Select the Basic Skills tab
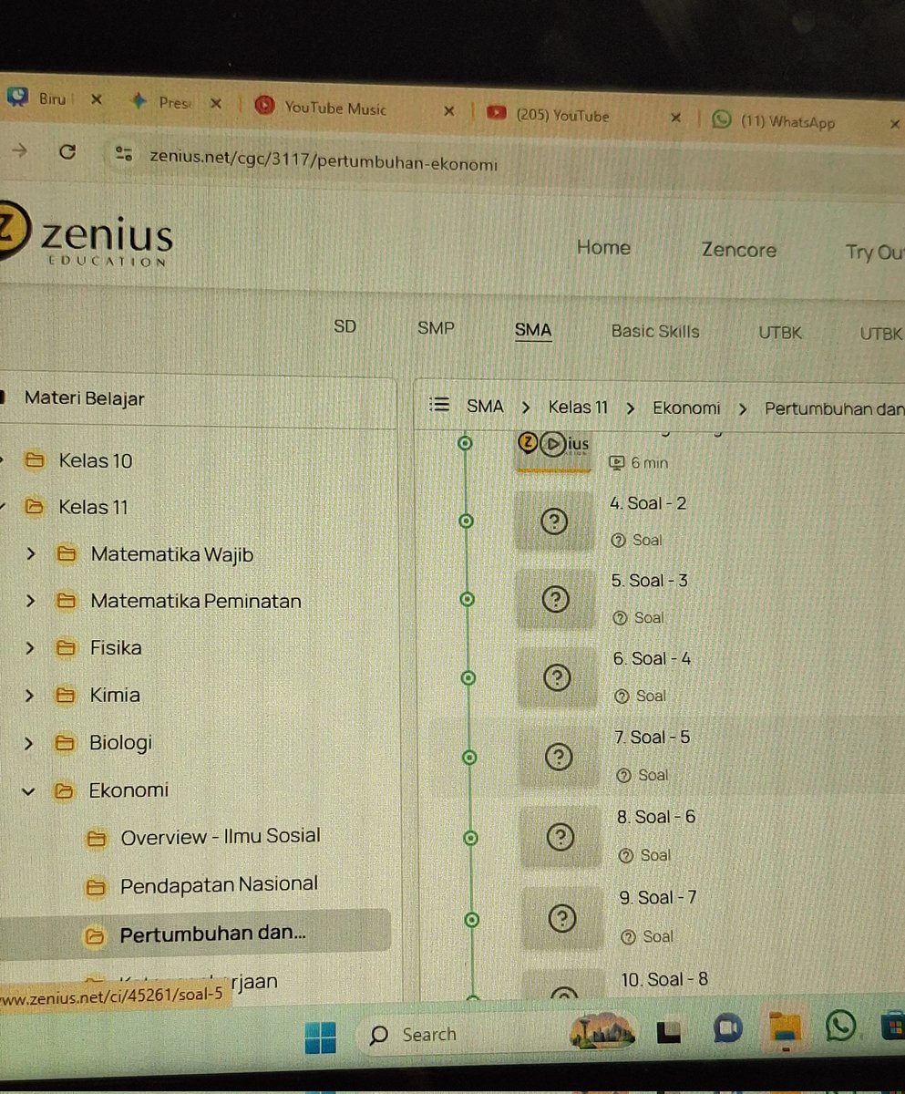The height and width of the screenshot is (1094, 905). tap(655, 331)
